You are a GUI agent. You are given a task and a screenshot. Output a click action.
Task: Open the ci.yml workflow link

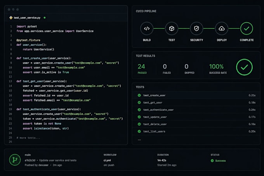pyautogui.click(x=107, y=160)
